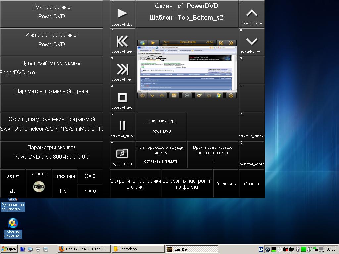
Task: Select the powerdvd_stop square icon
Action: click(x=122, y=98)
